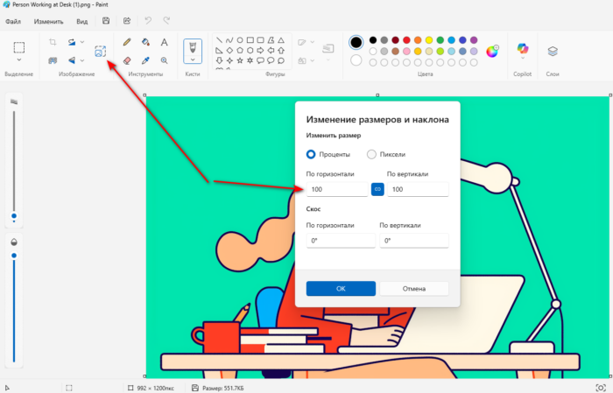Click the Undo arrow
Image resolution: width=613 pixels, height=393 pixels.
tap(148, 21)
